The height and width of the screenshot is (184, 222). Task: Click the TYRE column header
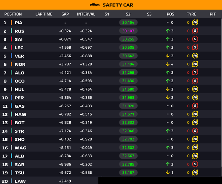coord(191,14)
